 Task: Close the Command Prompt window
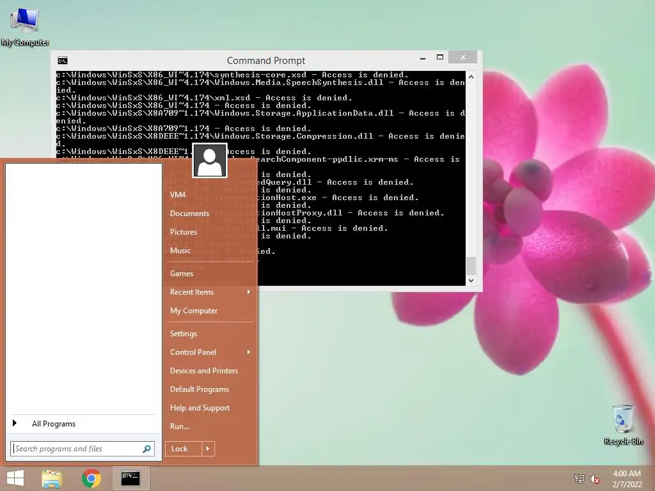[463, 57]
